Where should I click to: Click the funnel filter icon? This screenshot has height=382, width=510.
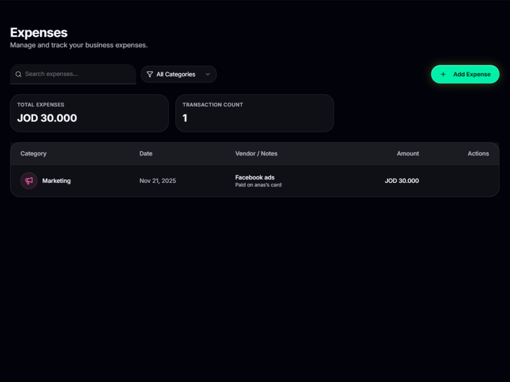coord(149,74)
